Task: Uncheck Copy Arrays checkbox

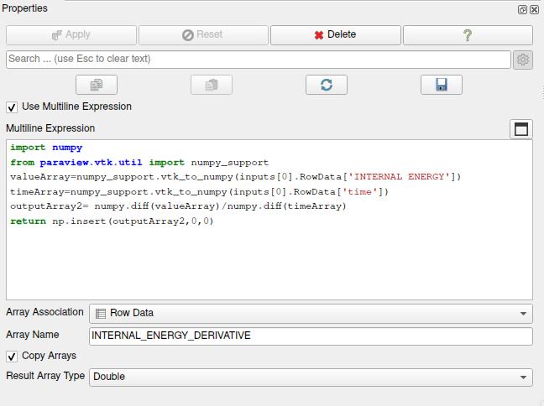Action: click(12, 357)
